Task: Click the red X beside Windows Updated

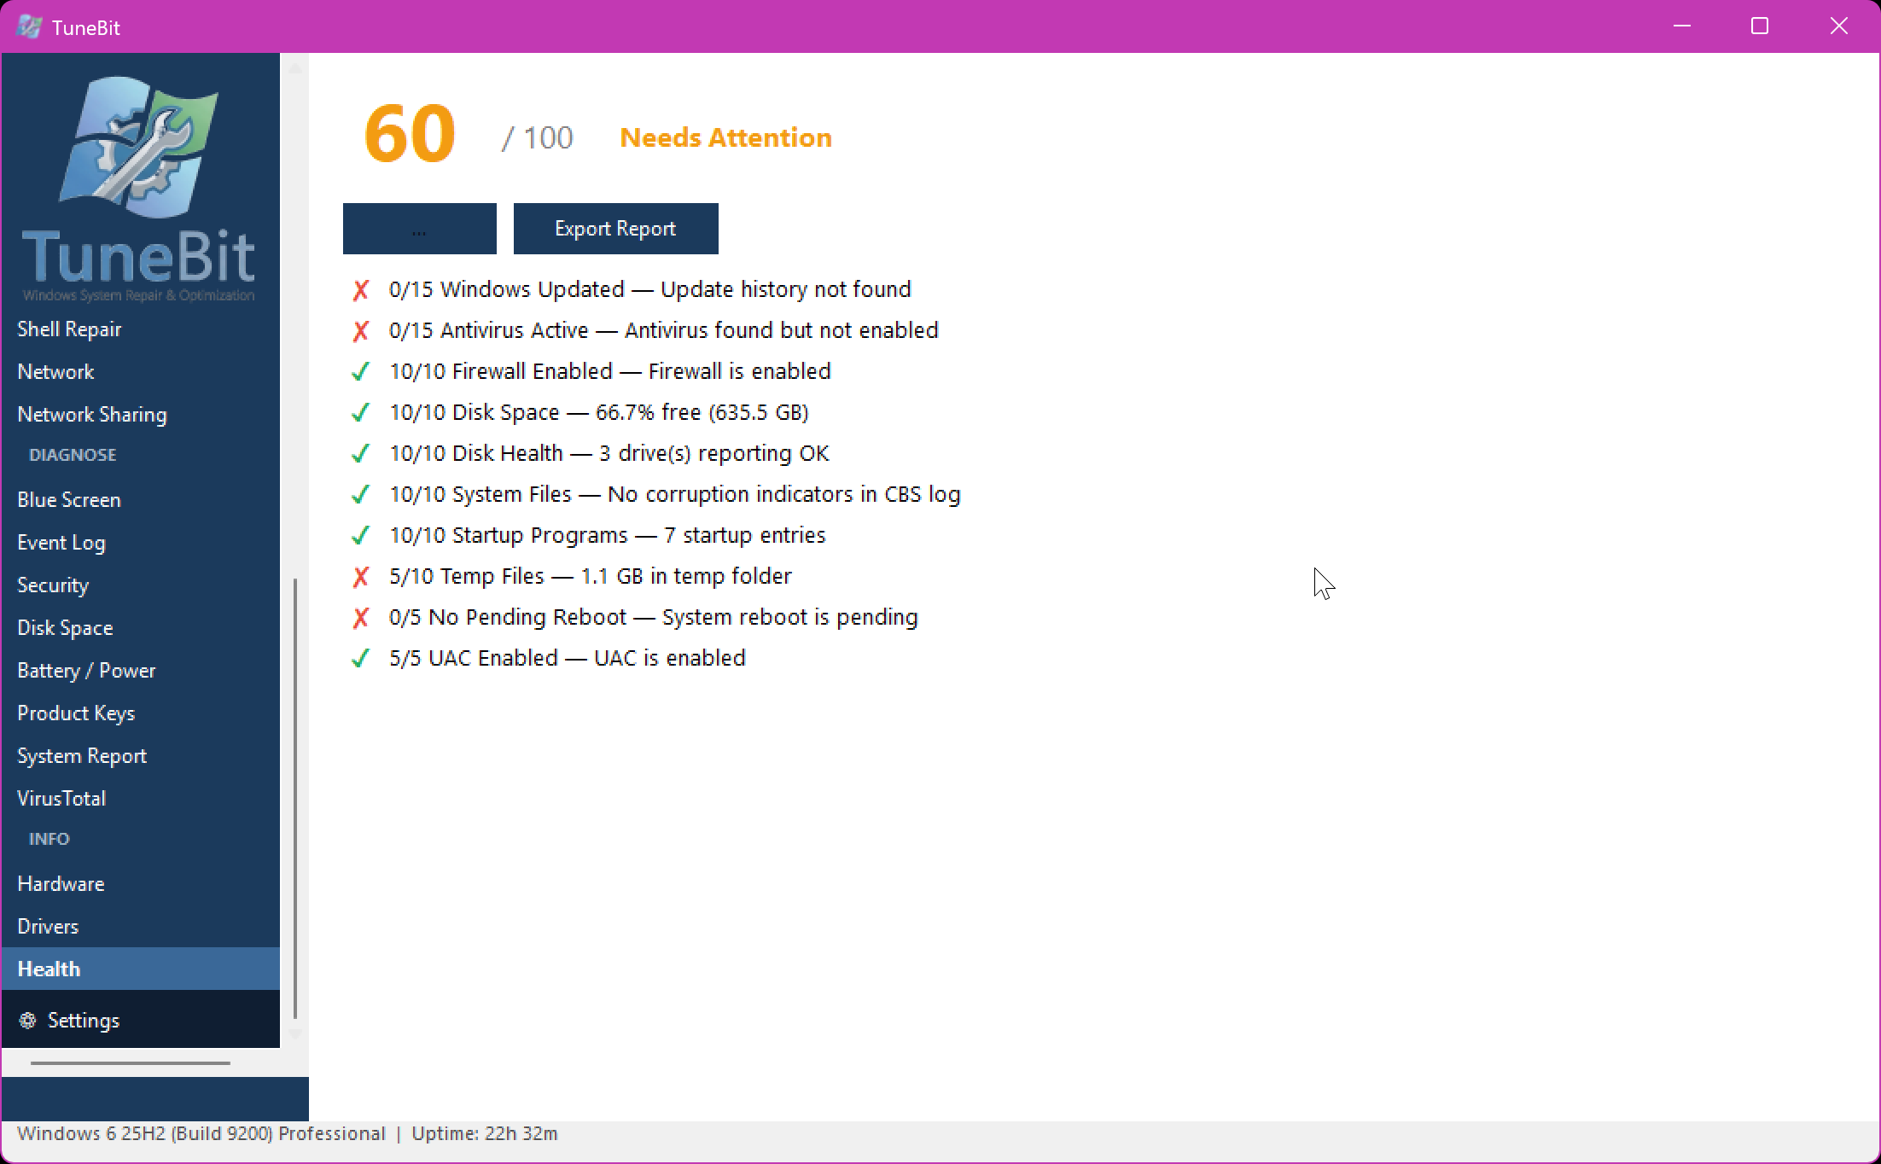Action: pyautogui.click(x=360, y=290)
